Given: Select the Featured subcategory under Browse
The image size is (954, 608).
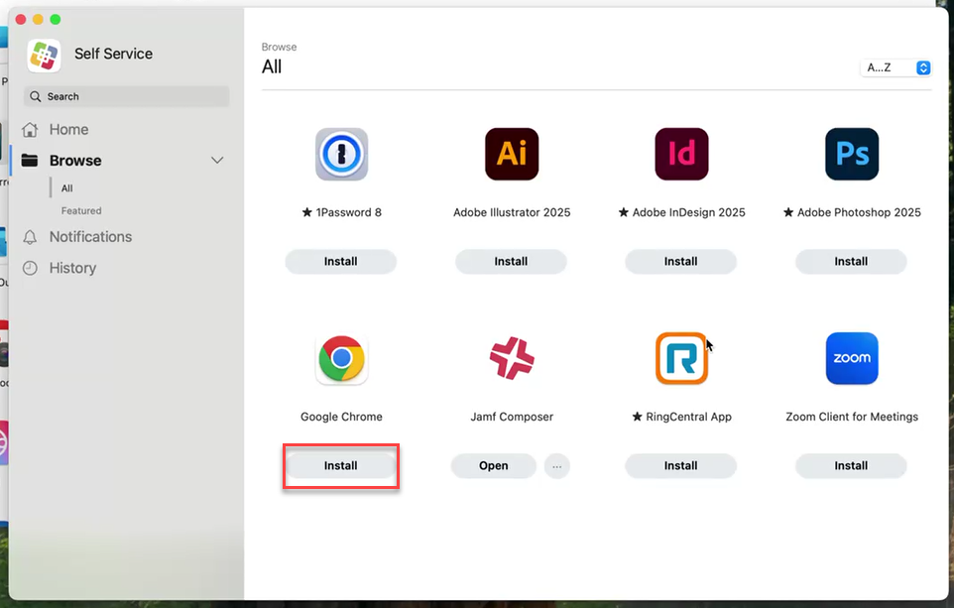Looking at the screenshot, I should coord(81,210).
